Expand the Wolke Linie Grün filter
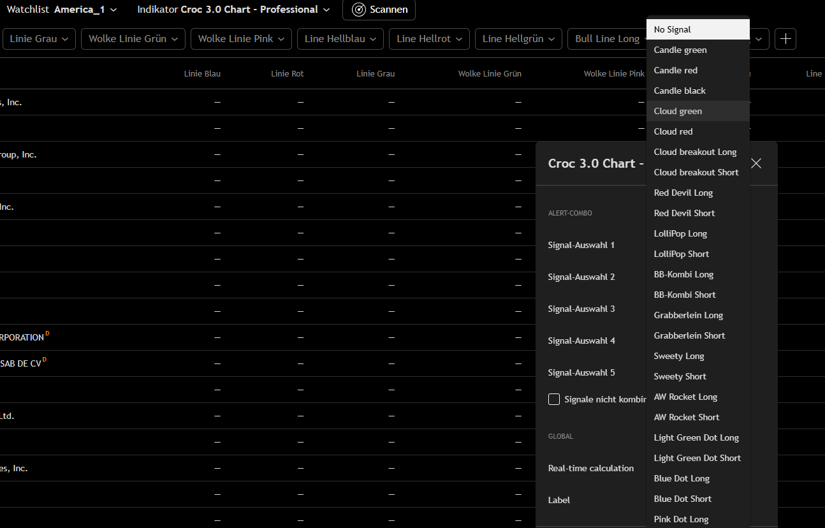Image resolution: width=825 pixels, height=528 pixels. (x=133, y=39)
